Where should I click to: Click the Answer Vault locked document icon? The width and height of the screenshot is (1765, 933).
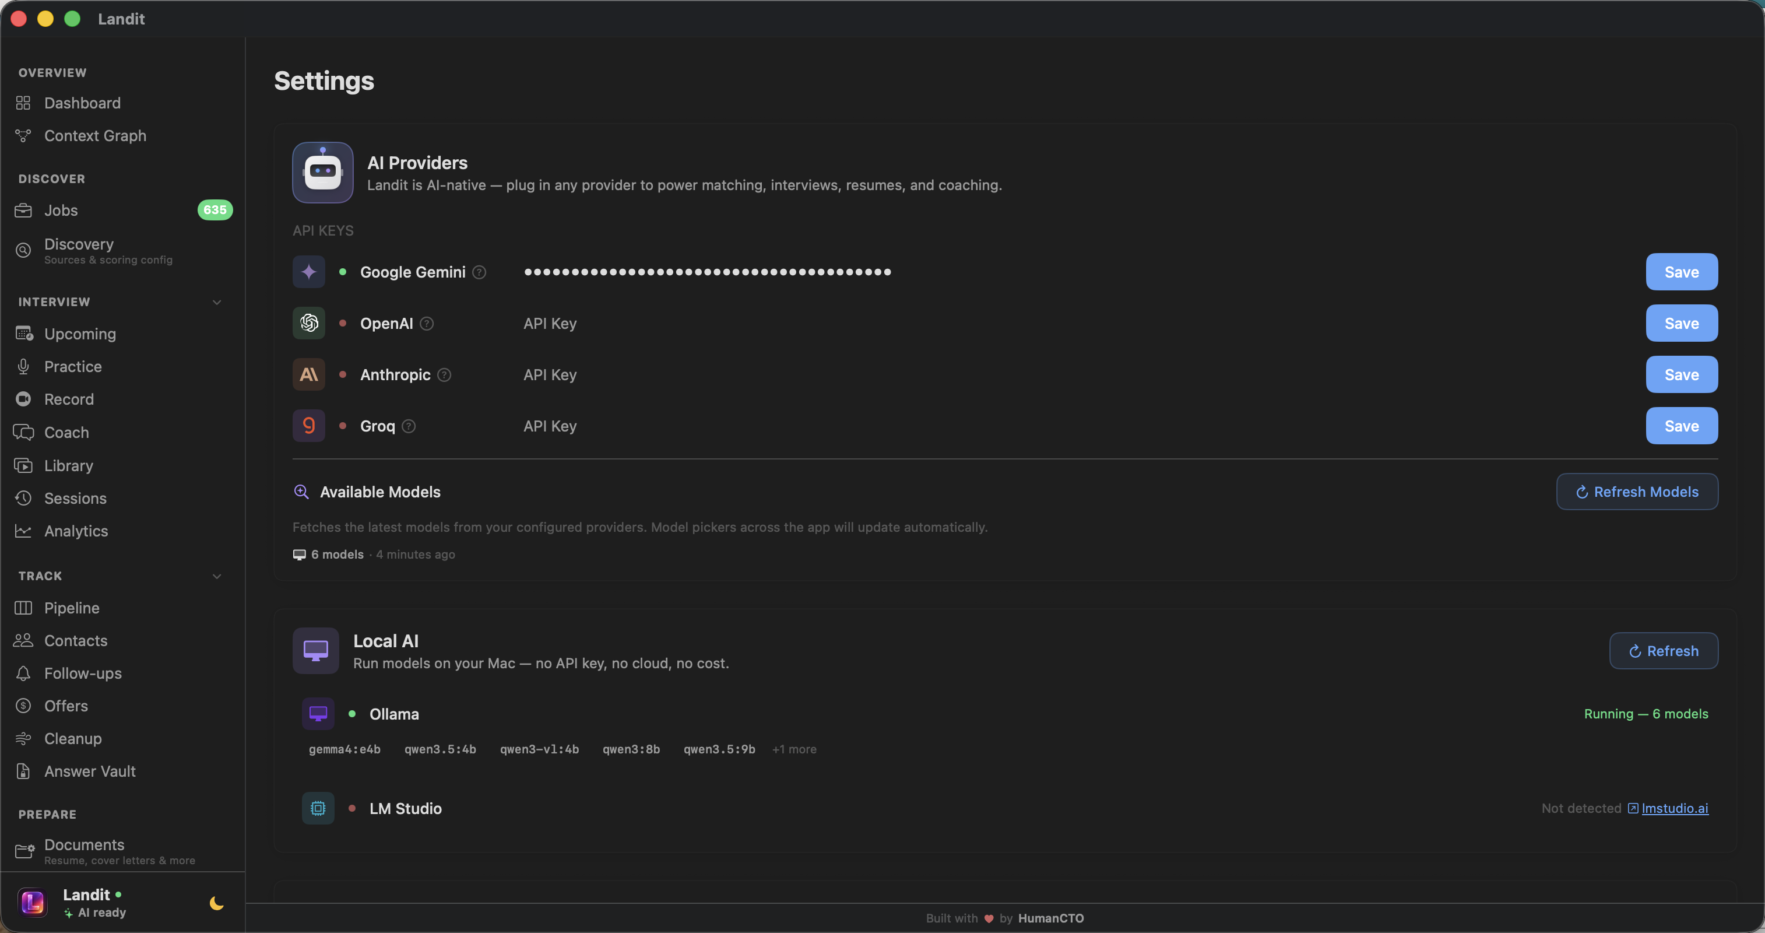pyautogui.click(x=23, y=771)
